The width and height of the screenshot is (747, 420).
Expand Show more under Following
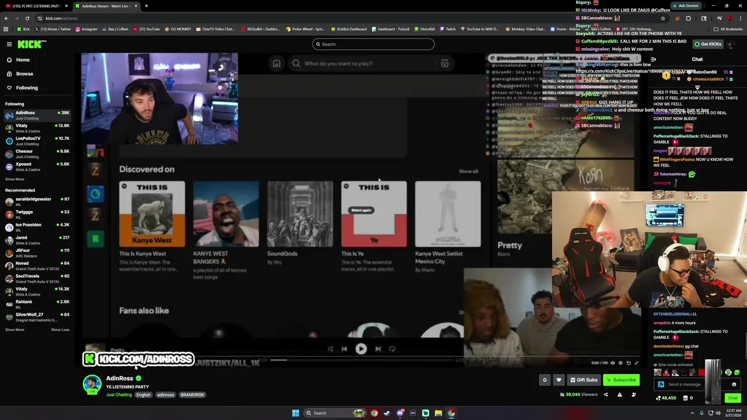pyautogui.click(x=15, y=179)
